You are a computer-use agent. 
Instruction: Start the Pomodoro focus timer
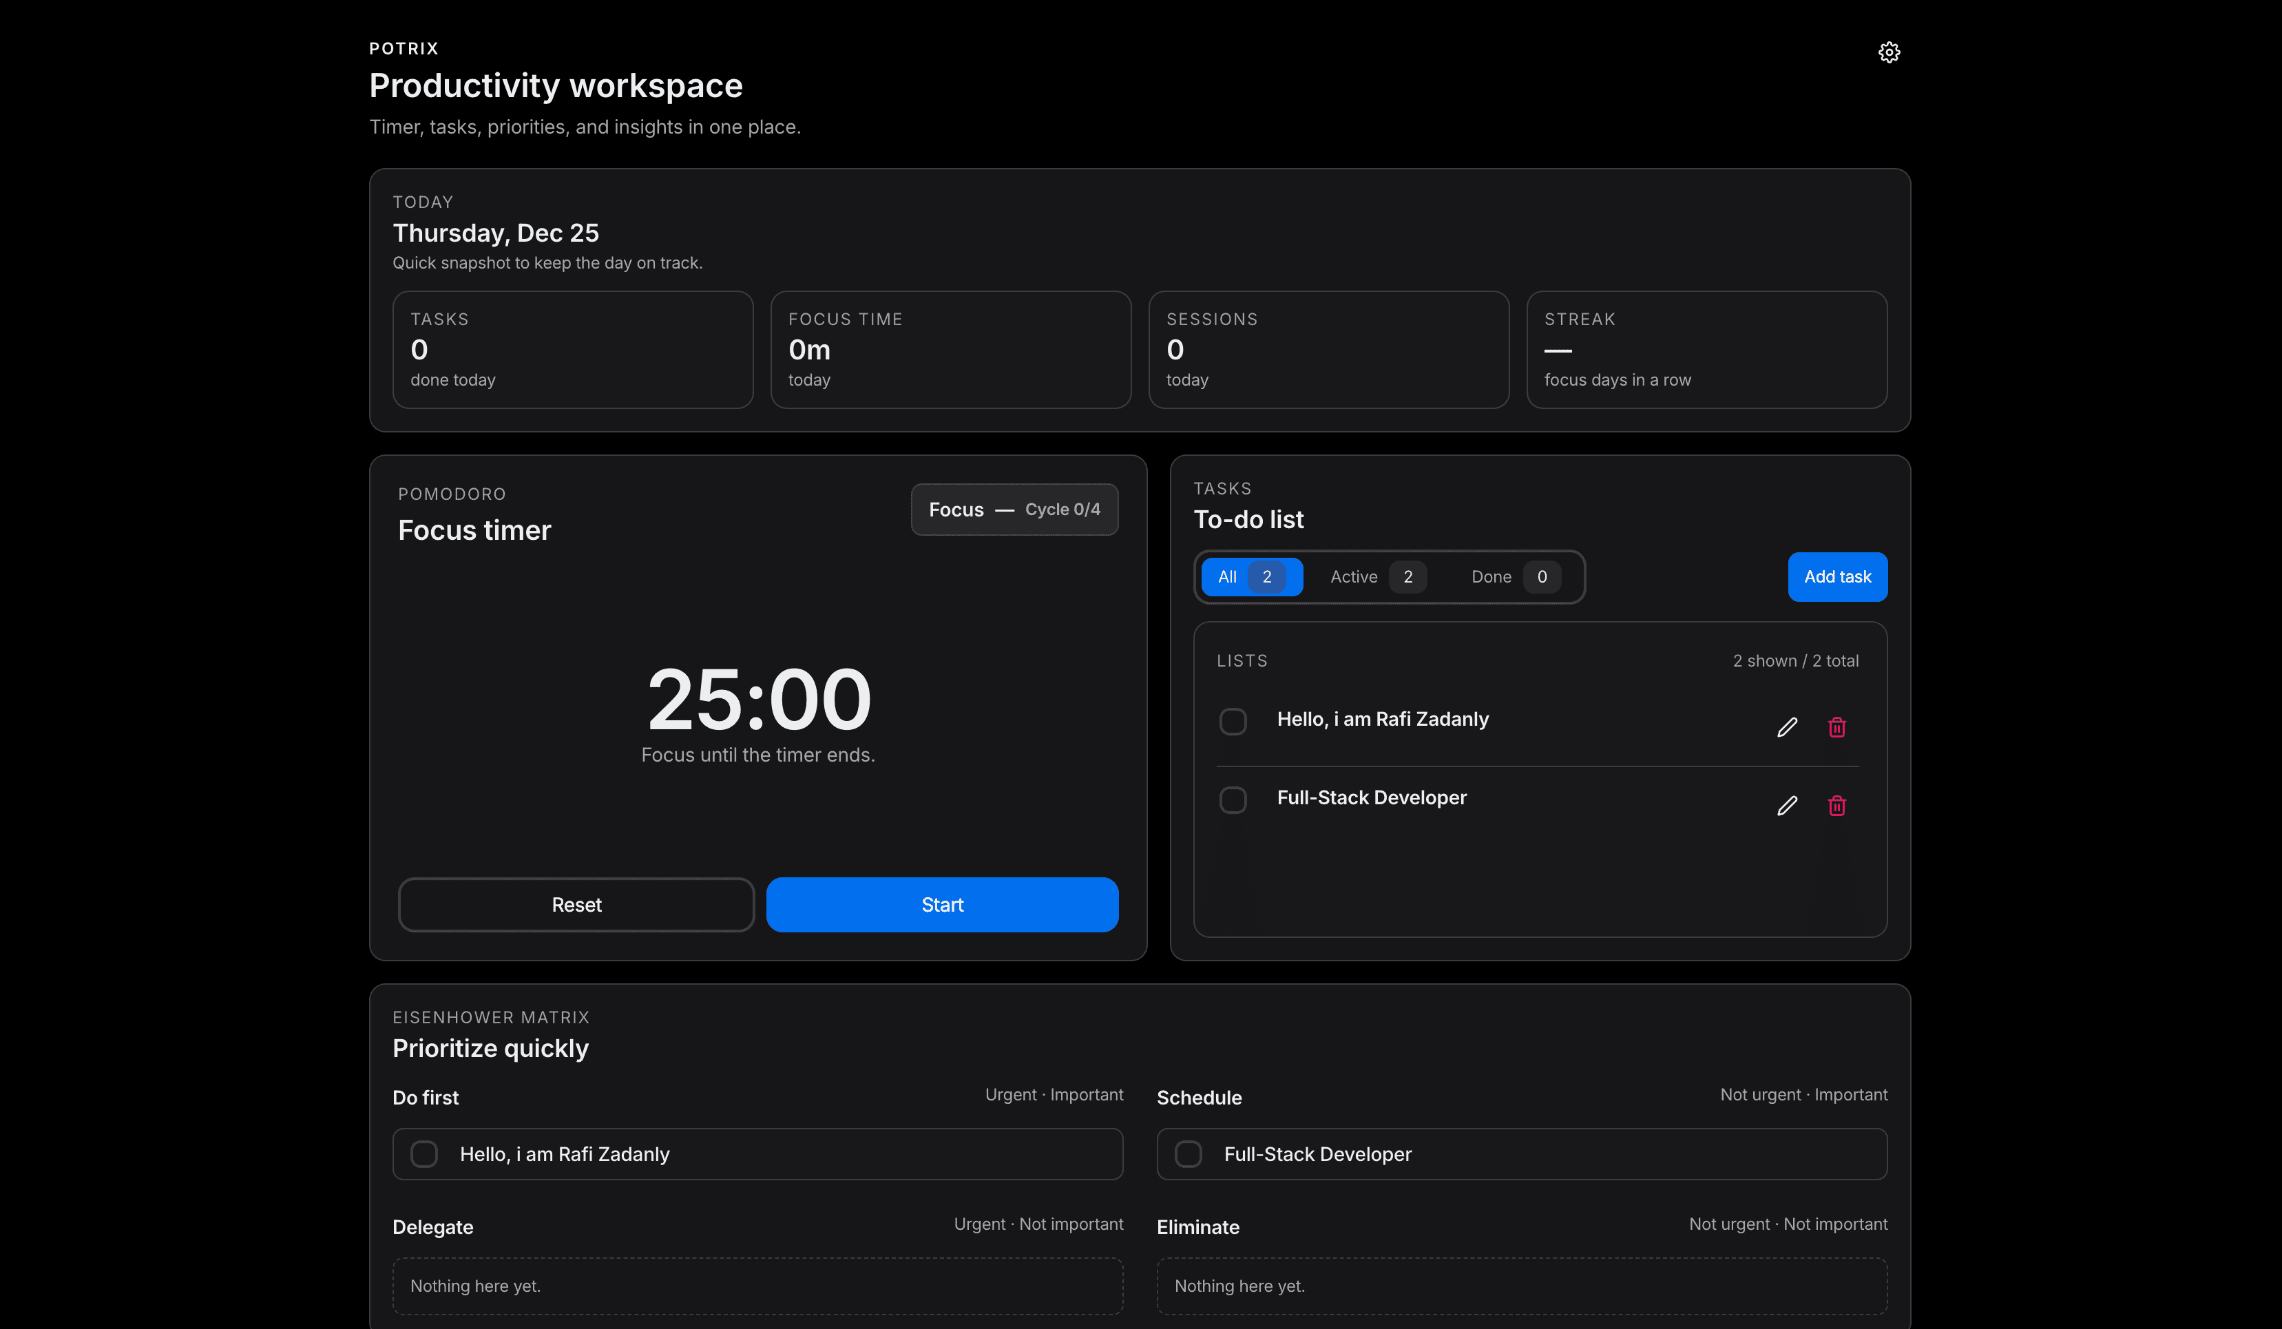pyautogui.click(x=942, y=904)
